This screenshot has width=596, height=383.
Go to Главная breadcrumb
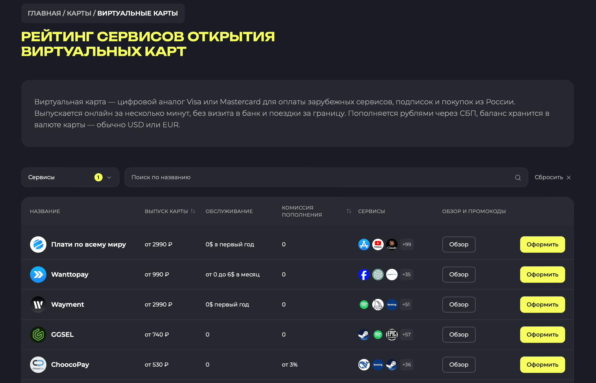coord(44,13)
